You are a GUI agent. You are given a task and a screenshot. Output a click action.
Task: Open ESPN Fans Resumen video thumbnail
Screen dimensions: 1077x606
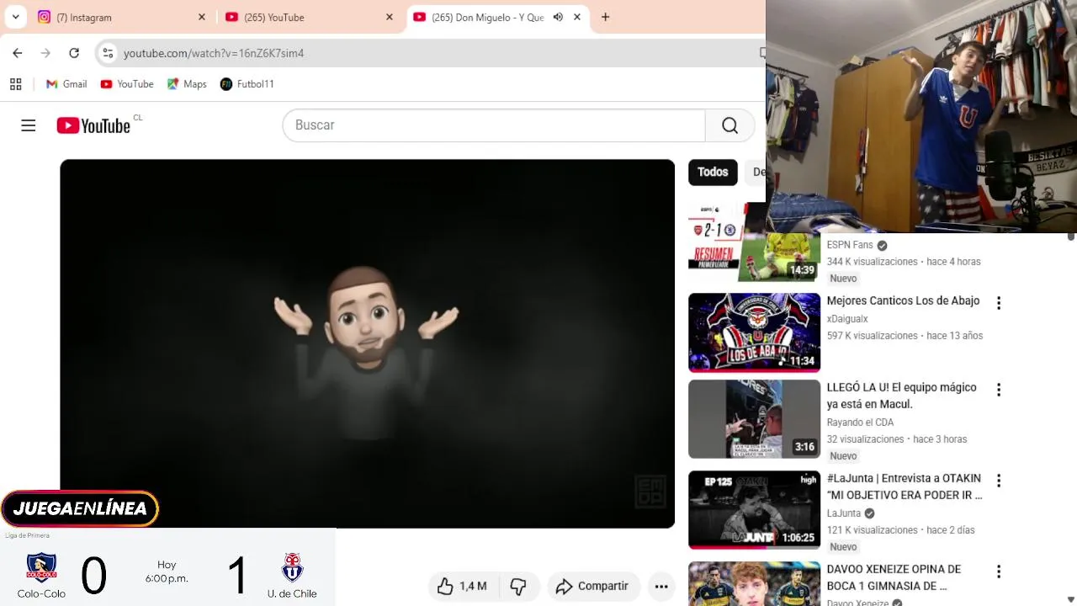point(754,242)
